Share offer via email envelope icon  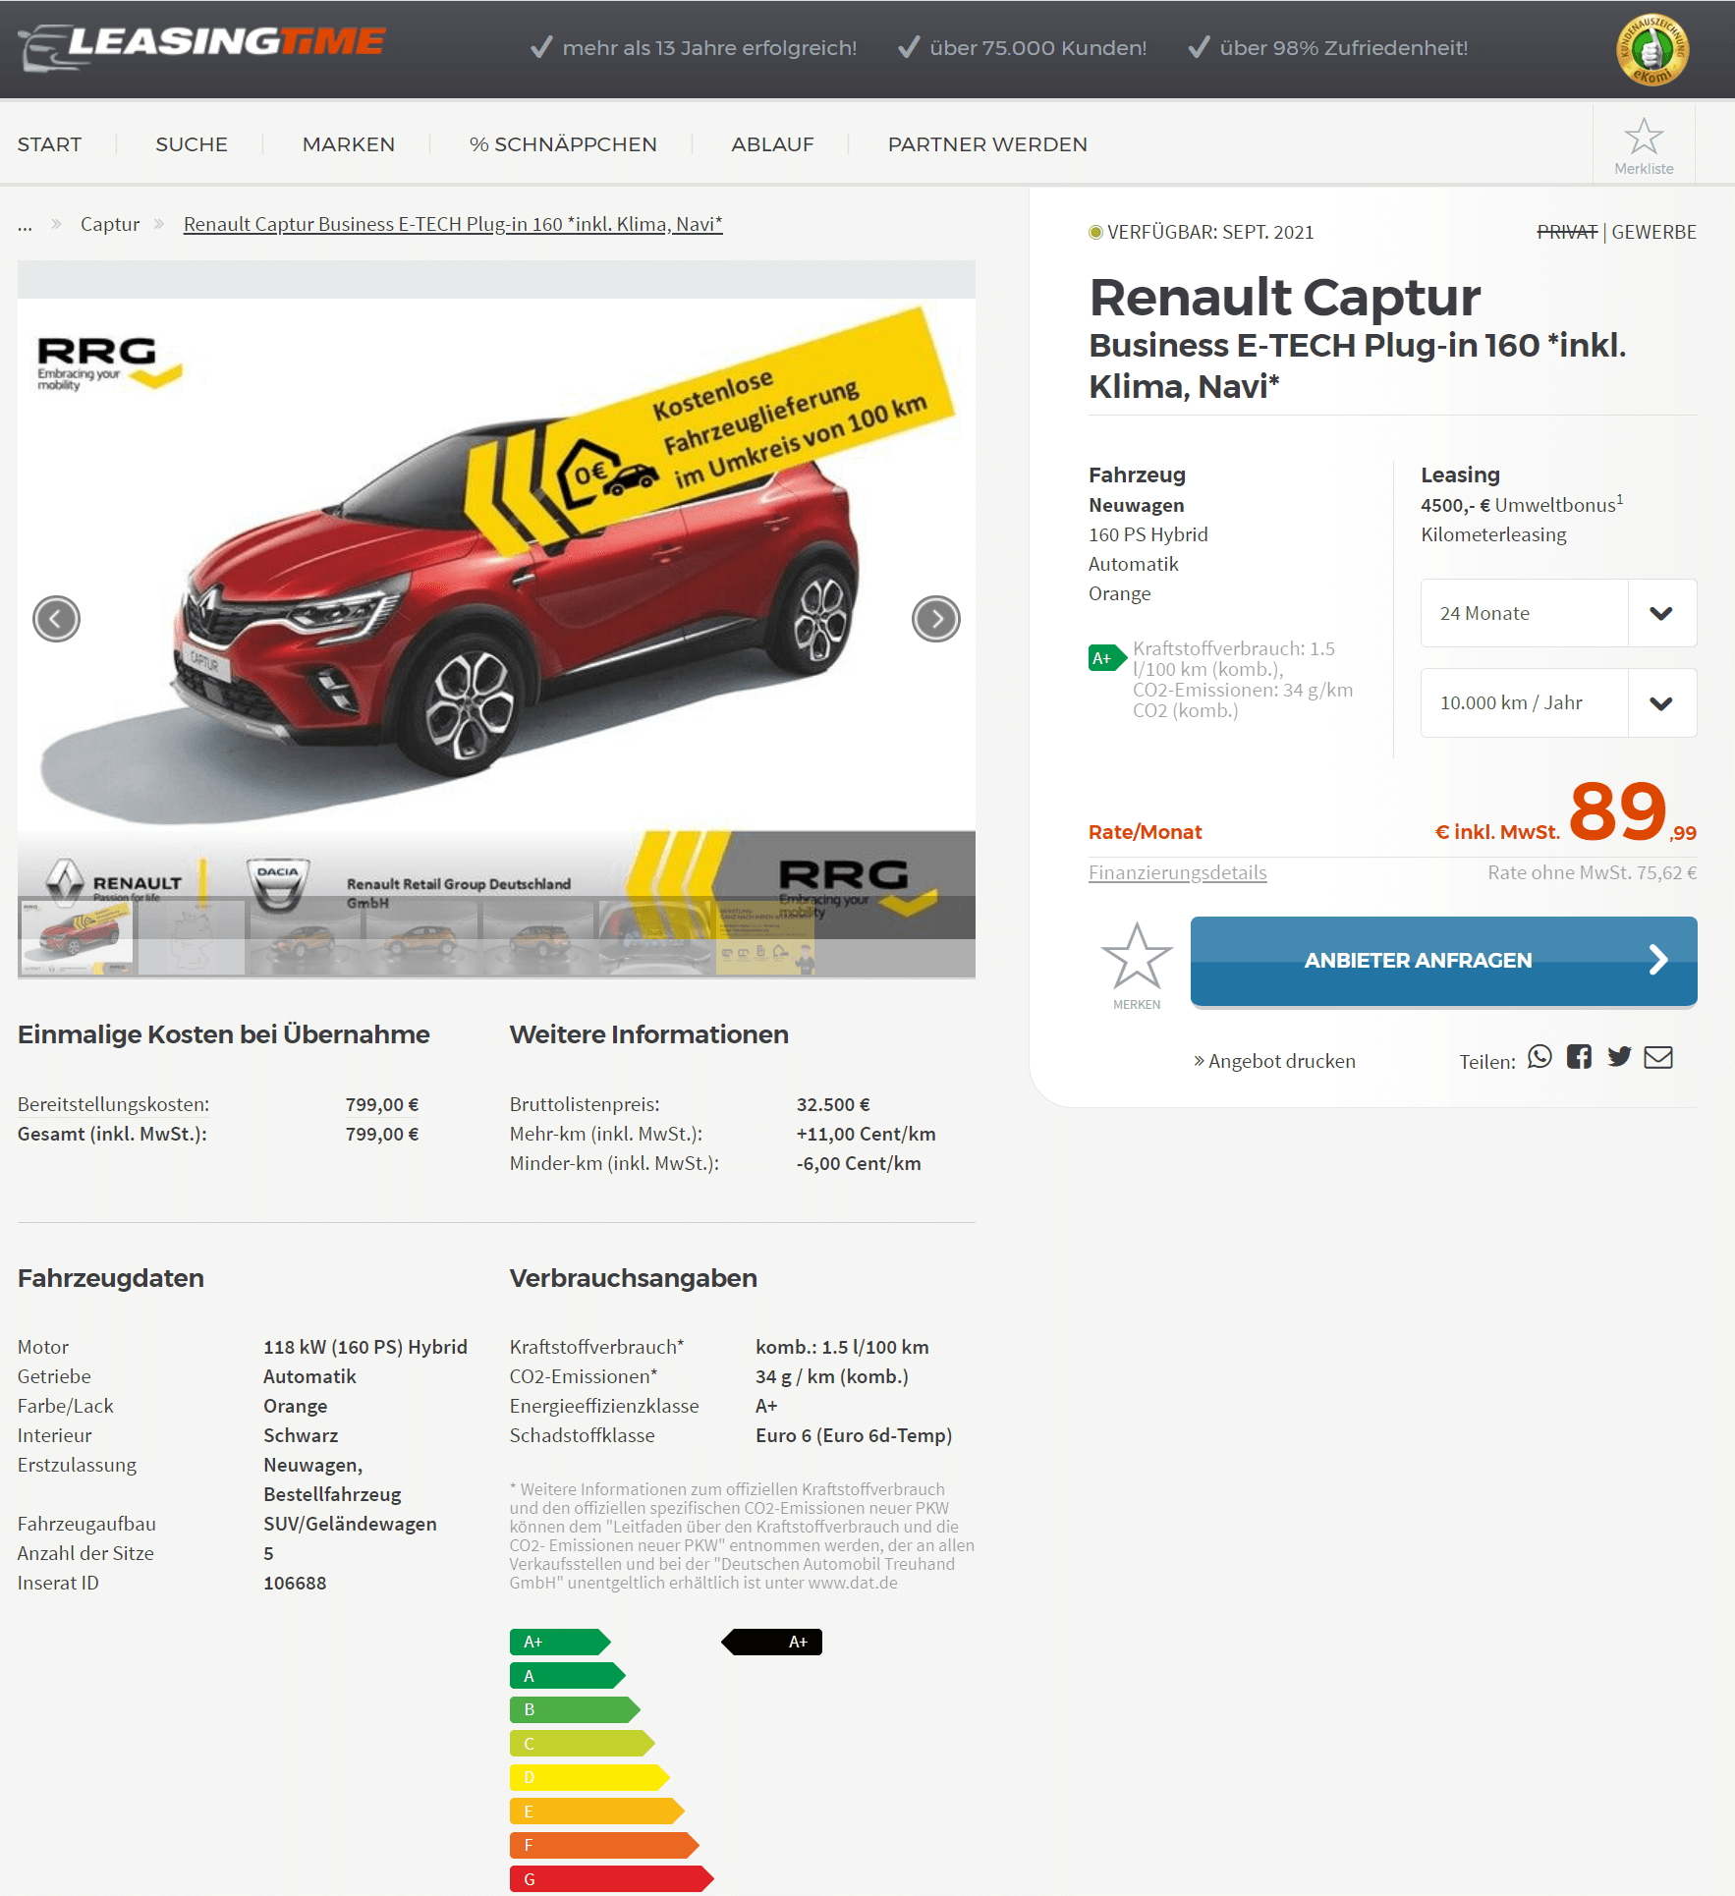click(1658, 1057)
